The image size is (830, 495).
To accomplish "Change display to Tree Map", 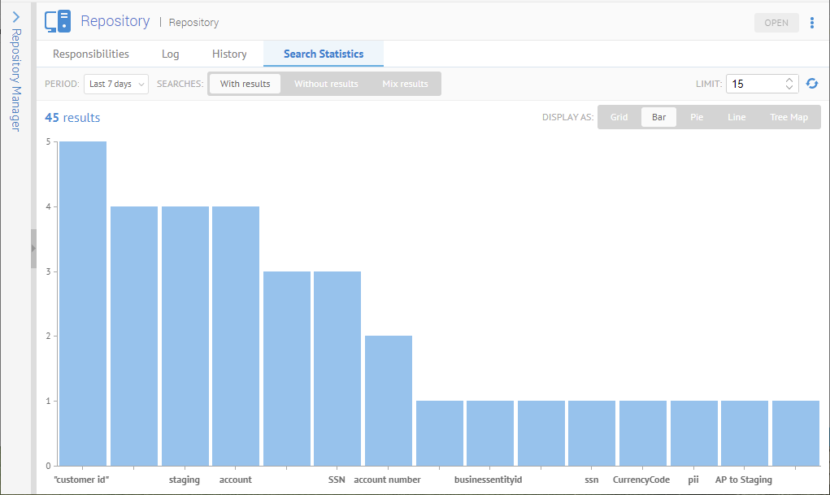I will tap(789, 117).
